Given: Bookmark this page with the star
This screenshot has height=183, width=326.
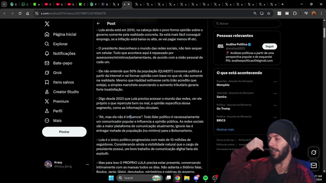Looking at the screenshot, I should [x=269, y=13].
